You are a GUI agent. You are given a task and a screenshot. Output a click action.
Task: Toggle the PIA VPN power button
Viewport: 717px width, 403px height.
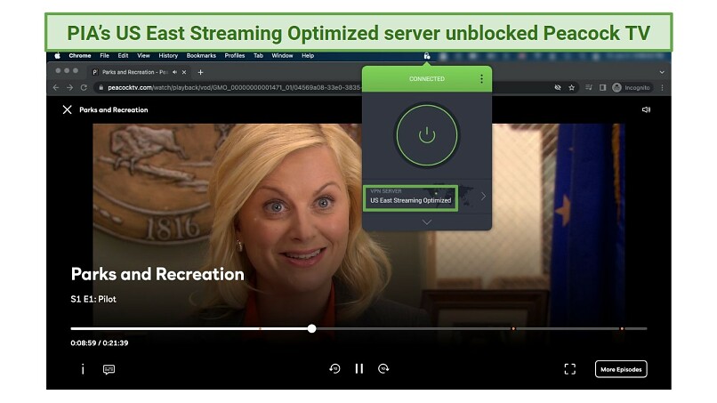click(x=427, y=135)
